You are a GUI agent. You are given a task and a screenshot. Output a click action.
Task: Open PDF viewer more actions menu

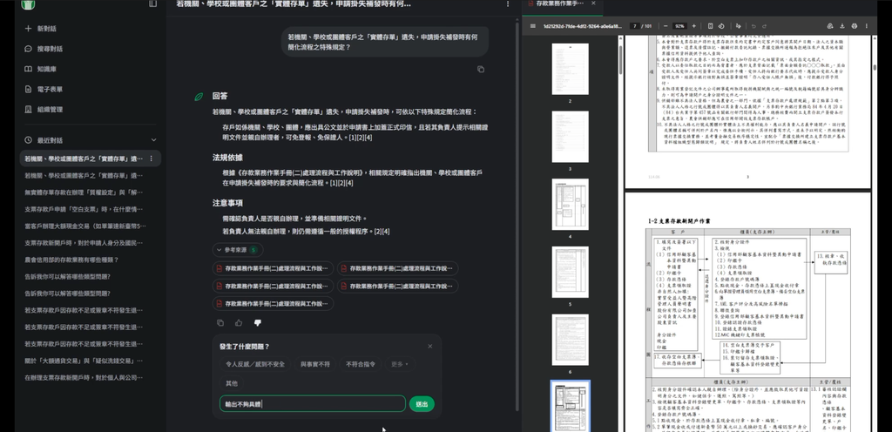pos(867,26)
